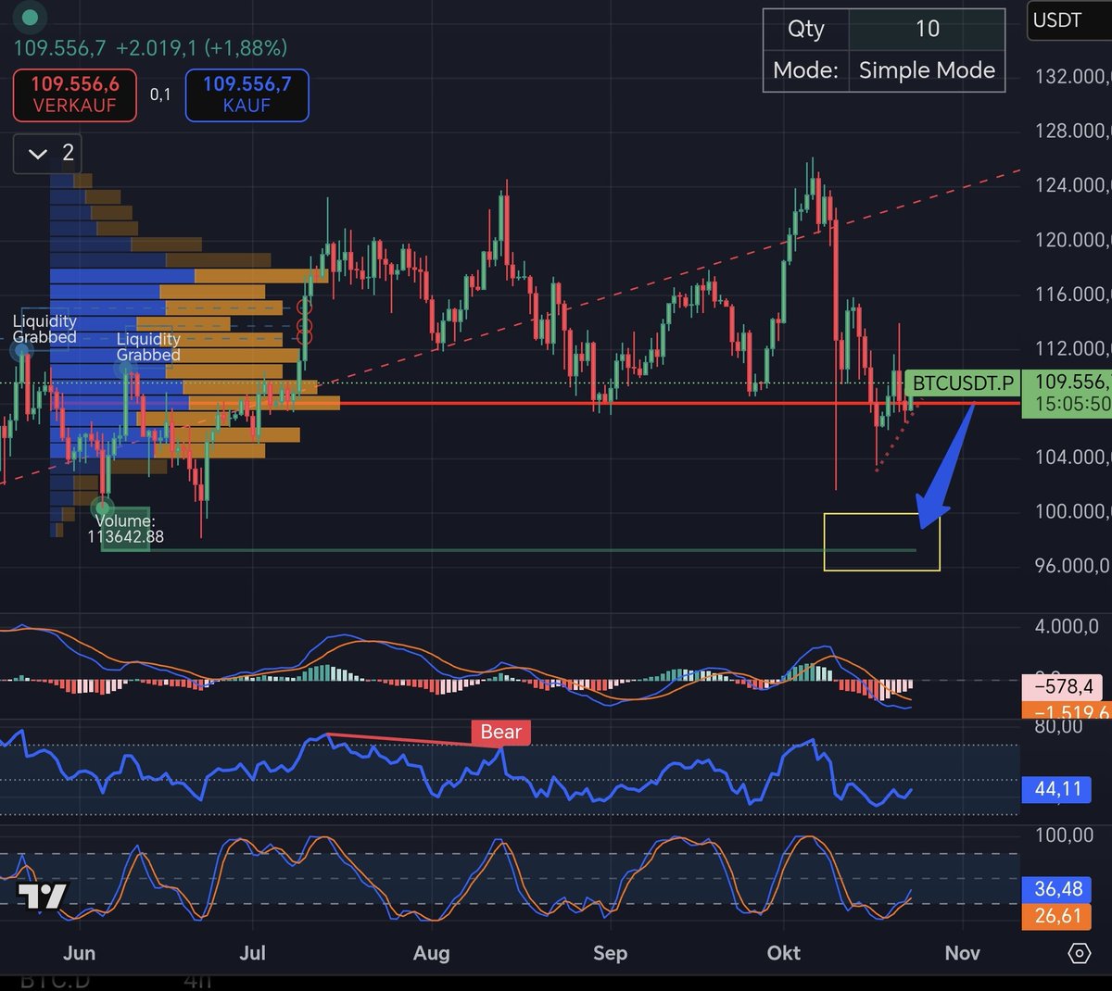Click the 96.000,0 price axis label

click(1072, 566)
